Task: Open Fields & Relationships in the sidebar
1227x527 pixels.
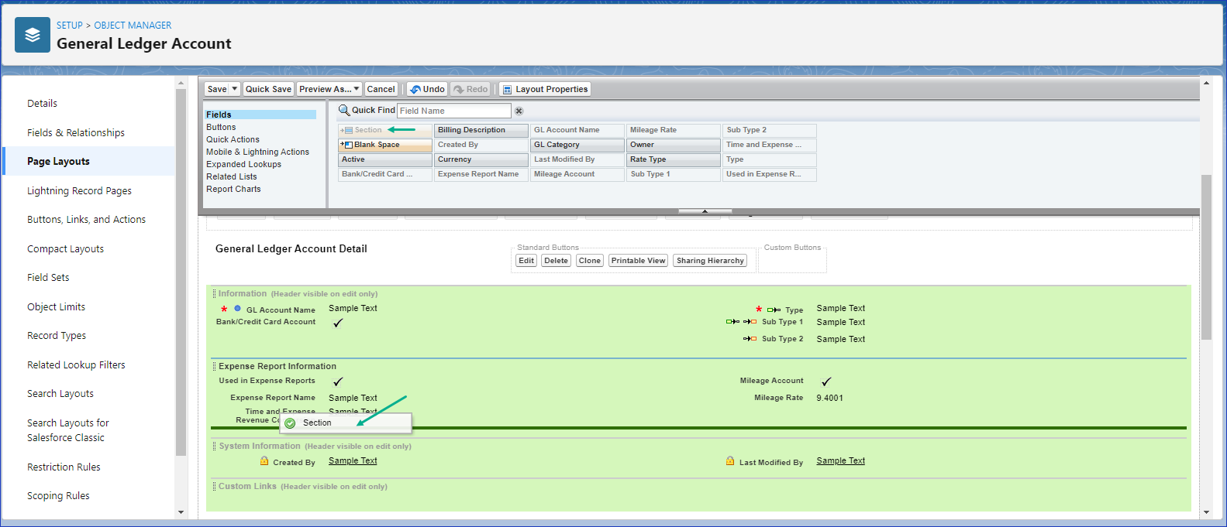Action: tap(76, 132)
